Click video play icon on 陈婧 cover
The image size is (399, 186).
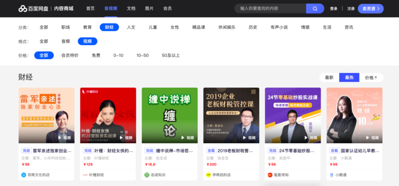tap(368, 138)
